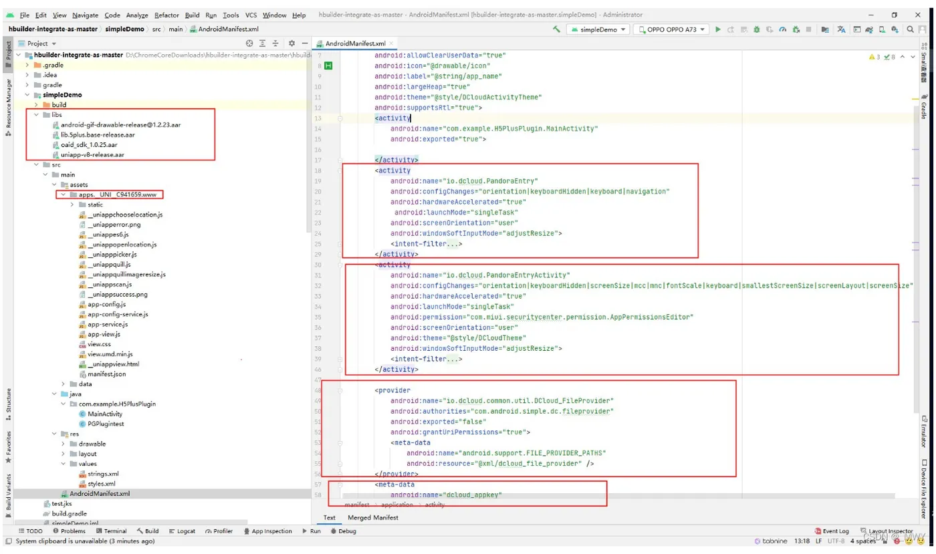Open the AVD Manager device icon
Image resolution: width=936 pixels, height=554 pixels.
(883, 29)
